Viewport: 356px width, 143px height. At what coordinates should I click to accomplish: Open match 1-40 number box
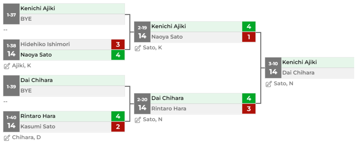click(x=11, y=122)
